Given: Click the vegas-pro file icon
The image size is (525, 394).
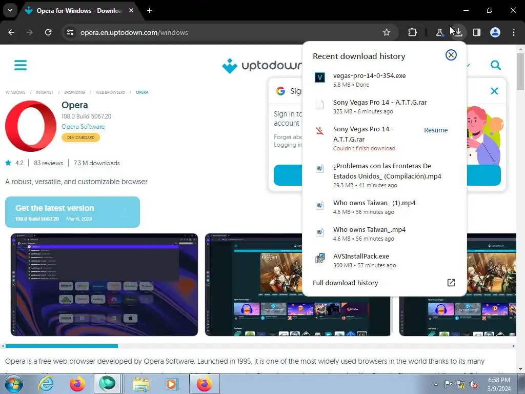Looking at the screenshot, I should [x=320, y=77].
